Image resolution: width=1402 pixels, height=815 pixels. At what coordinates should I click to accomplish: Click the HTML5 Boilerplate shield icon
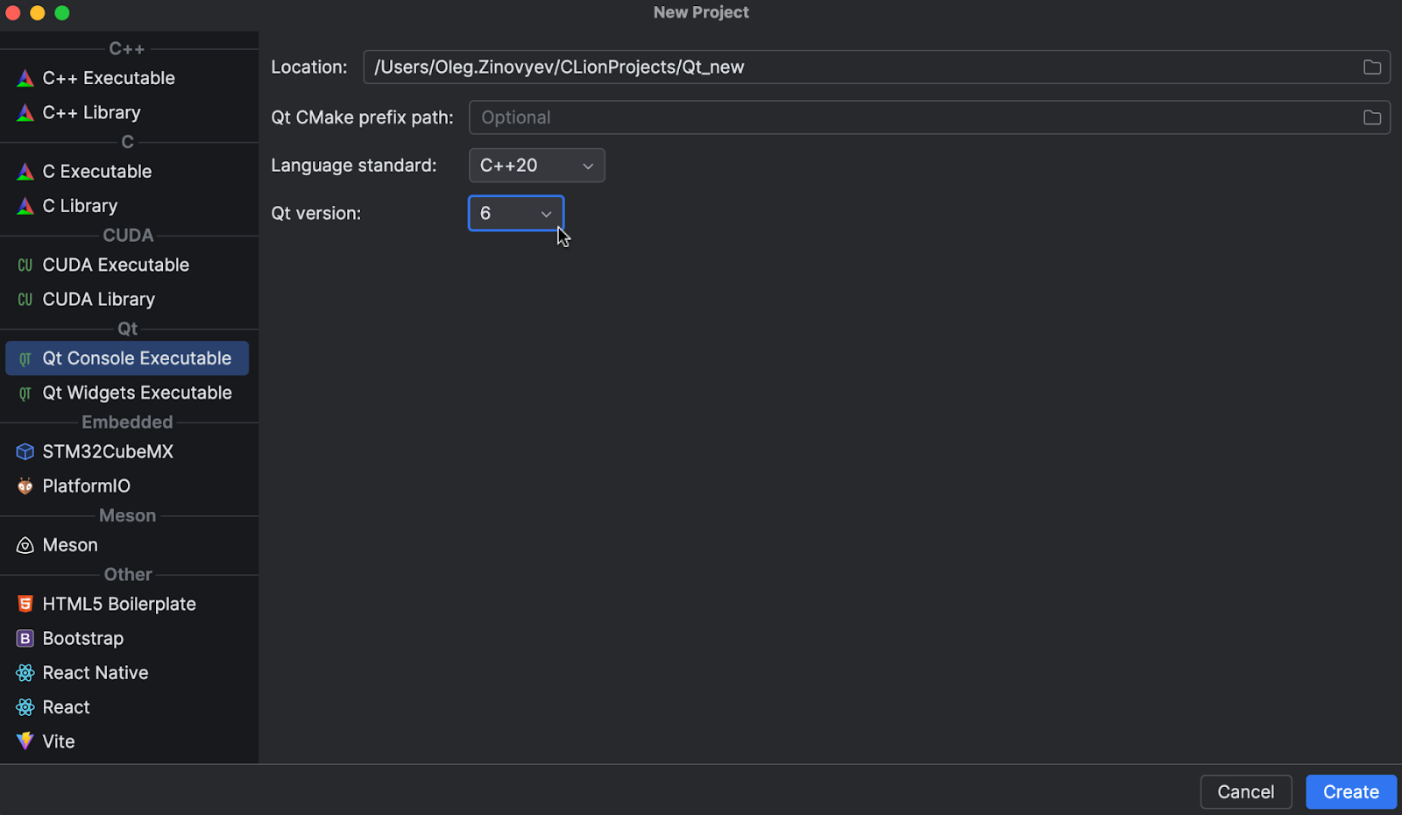pos(25,604)
